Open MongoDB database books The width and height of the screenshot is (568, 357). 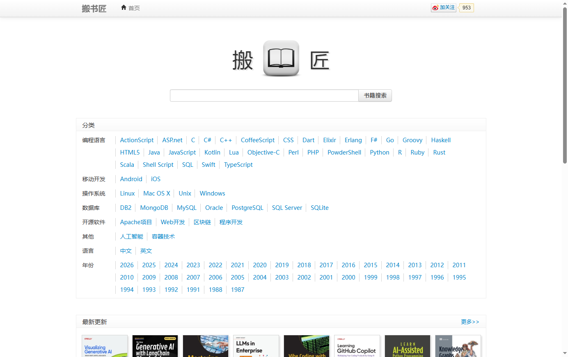pos(154,208)
